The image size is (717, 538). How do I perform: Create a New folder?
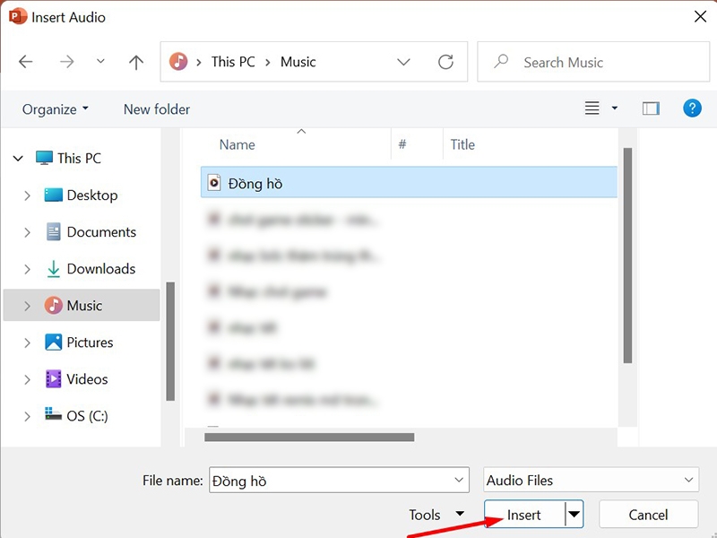pyautogui.click(x=156, y=109)
